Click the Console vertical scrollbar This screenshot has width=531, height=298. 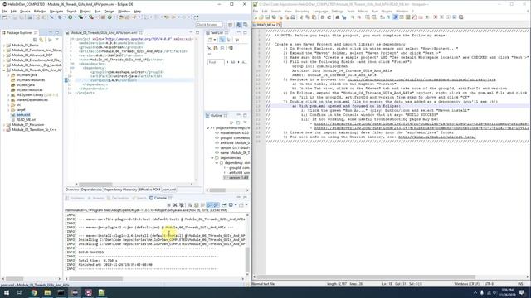click(x=247, y=258)
